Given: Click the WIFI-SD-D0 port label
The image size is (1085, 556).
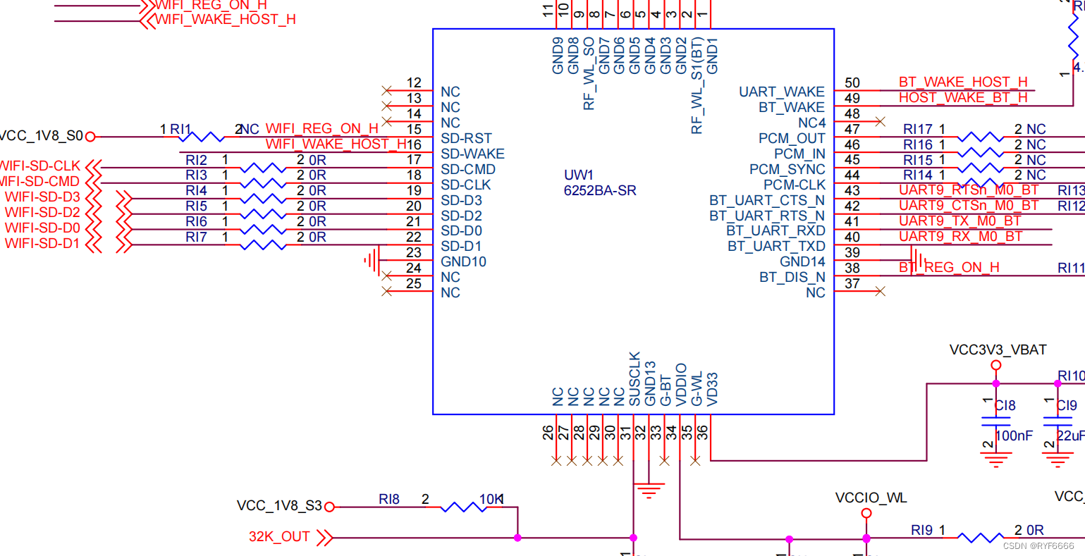Looking at the screenshot, I should click(x=42, y=228).
